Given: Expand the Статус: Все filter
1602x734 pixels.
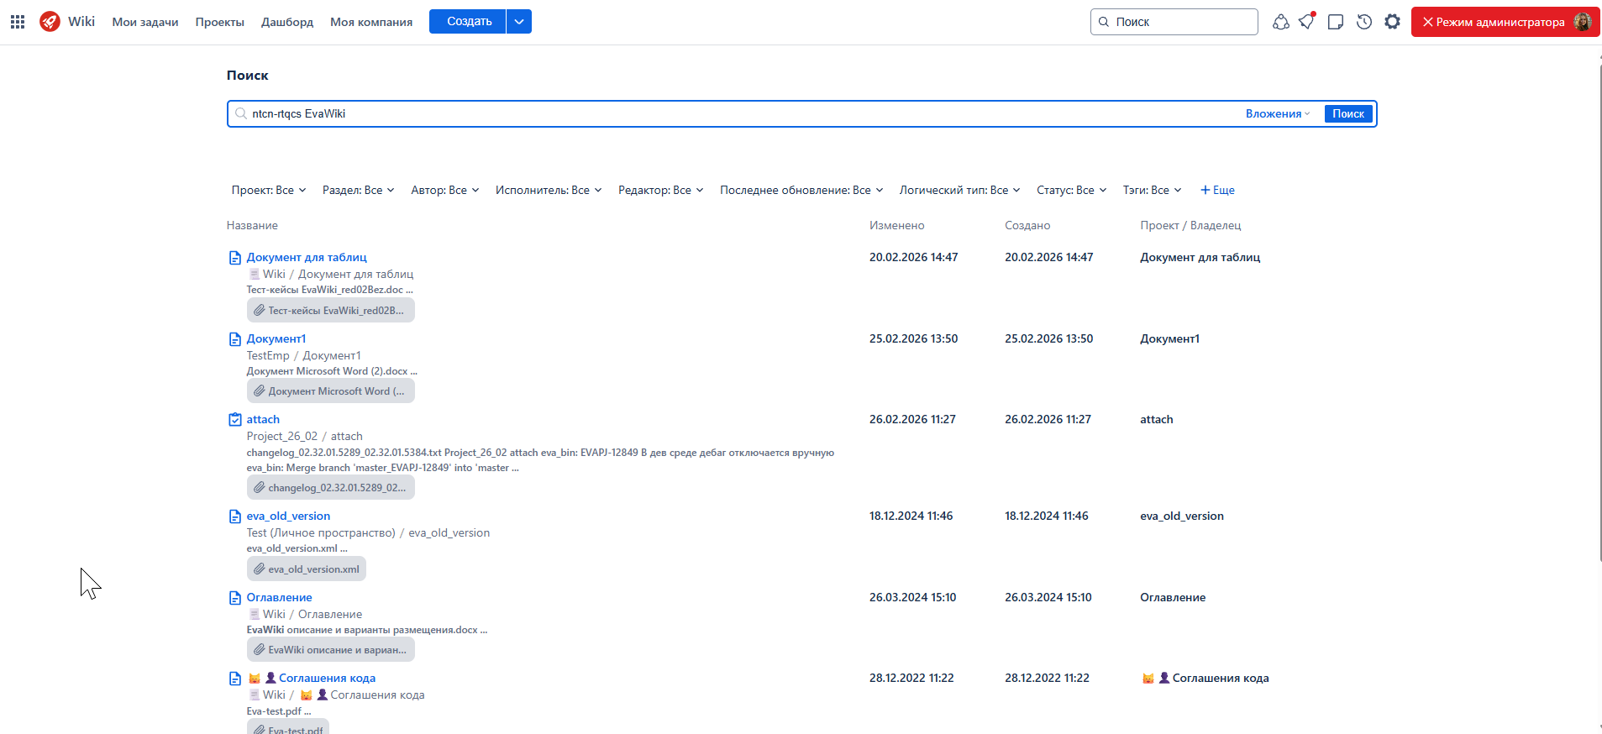Looking at the screenshot, I should tap(1071, 191).
